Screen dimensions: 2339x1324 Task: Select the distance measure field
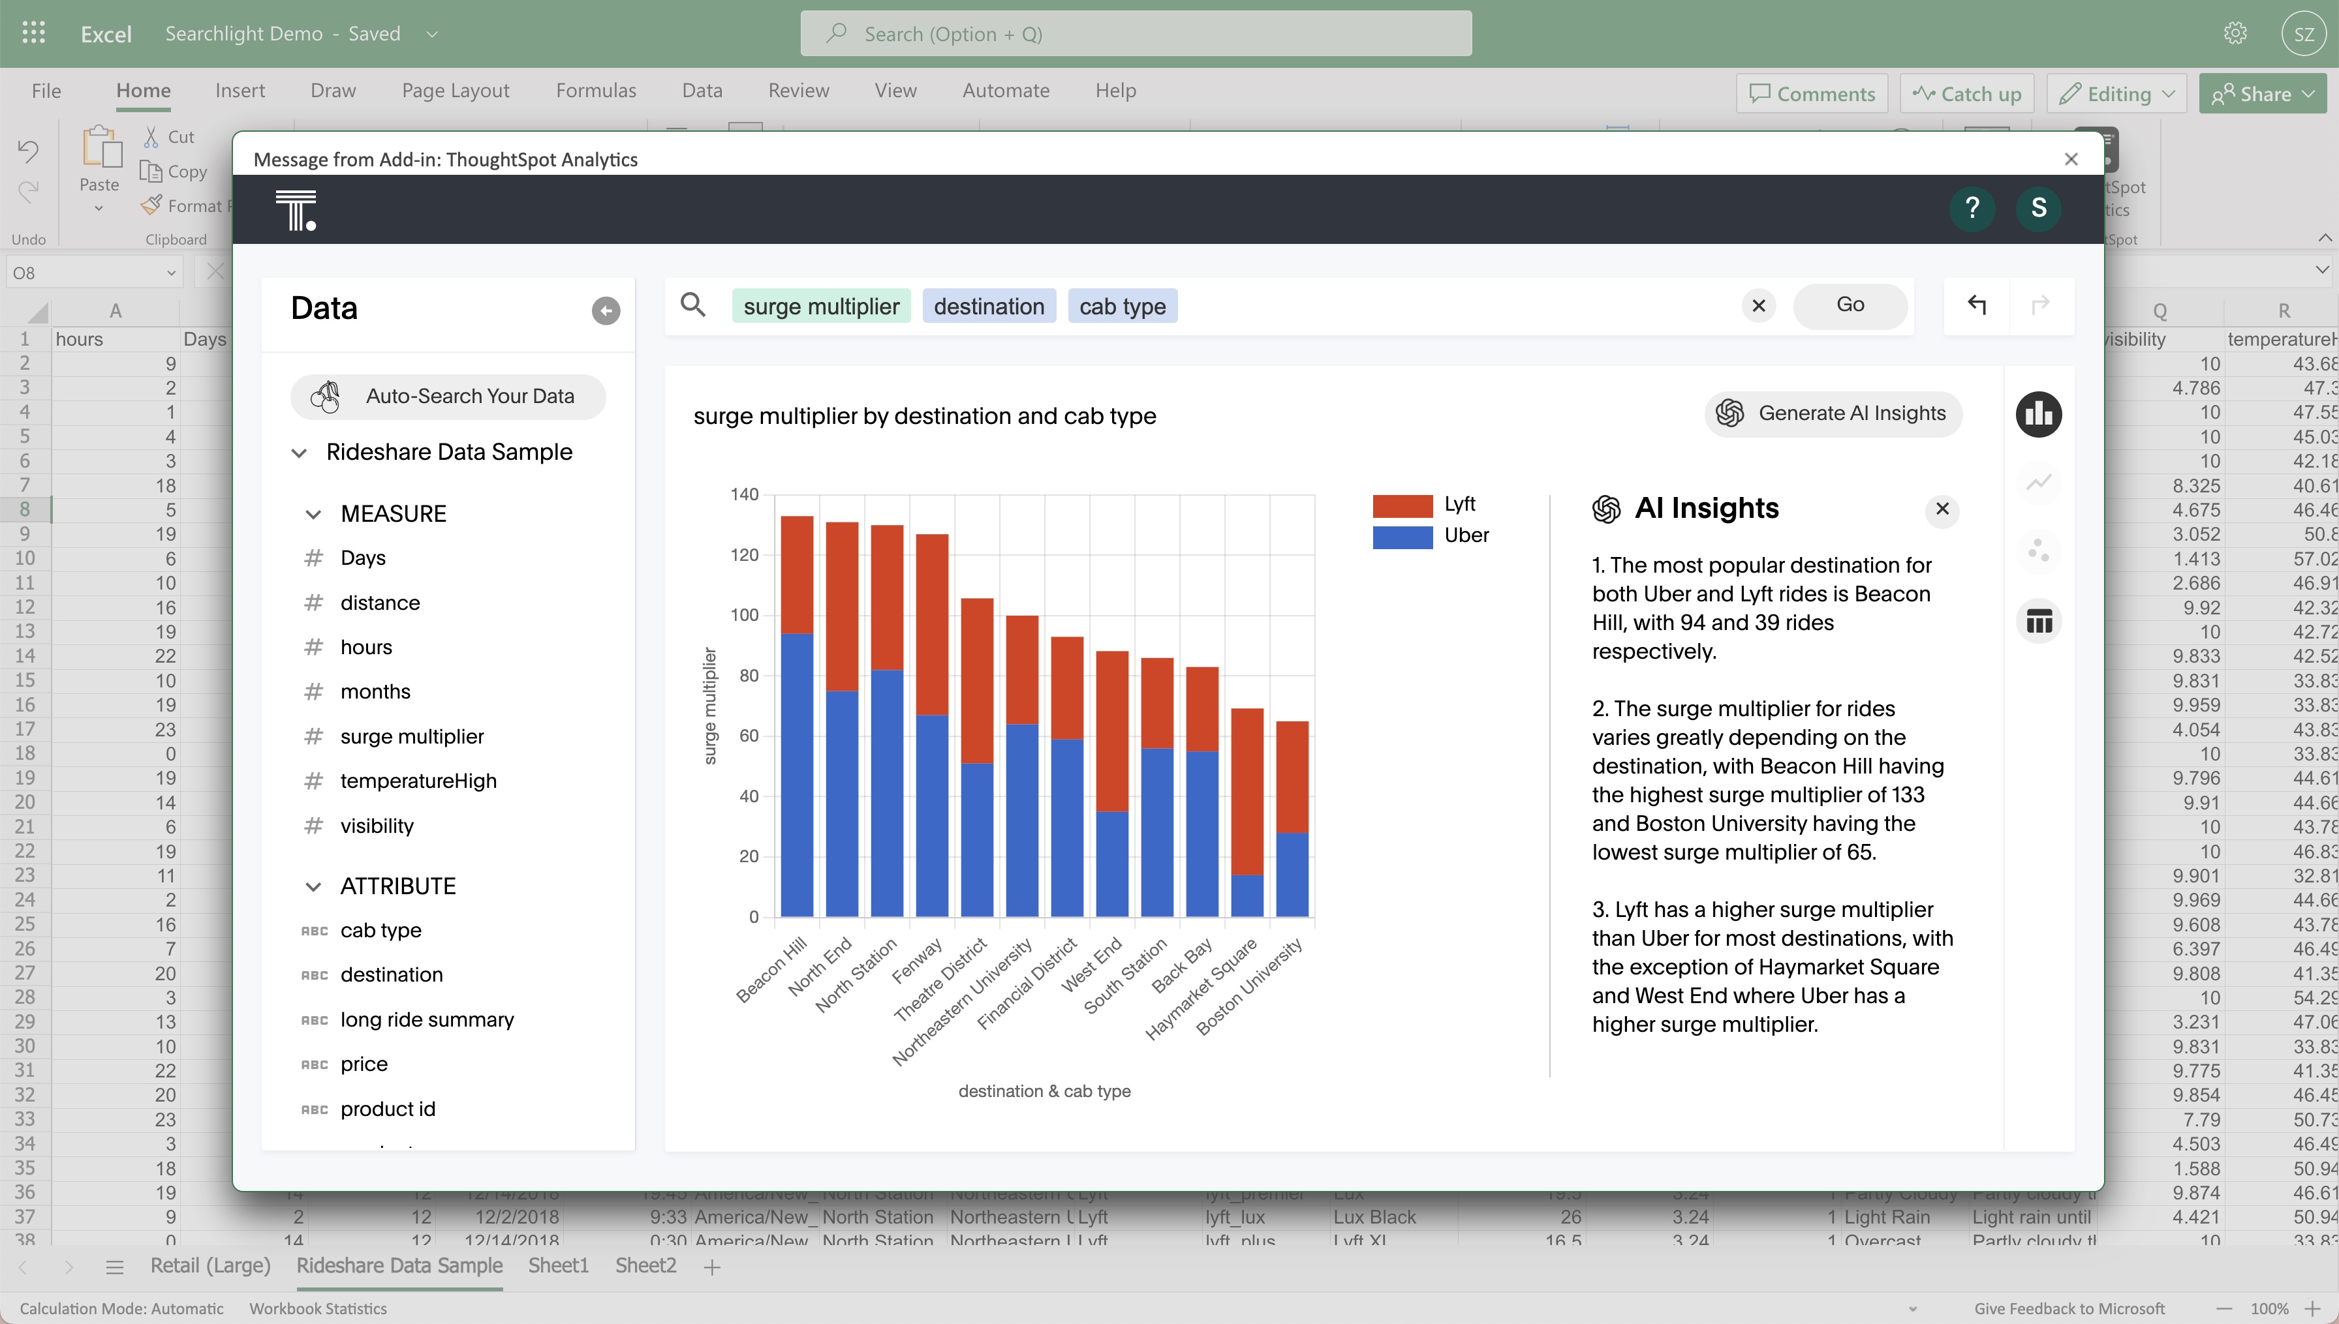(380, 603)
